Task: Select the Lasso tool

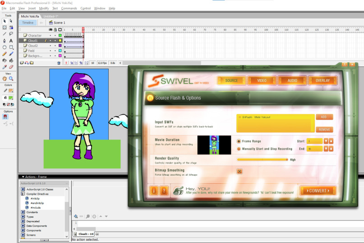Action: [x=11, y=33]
